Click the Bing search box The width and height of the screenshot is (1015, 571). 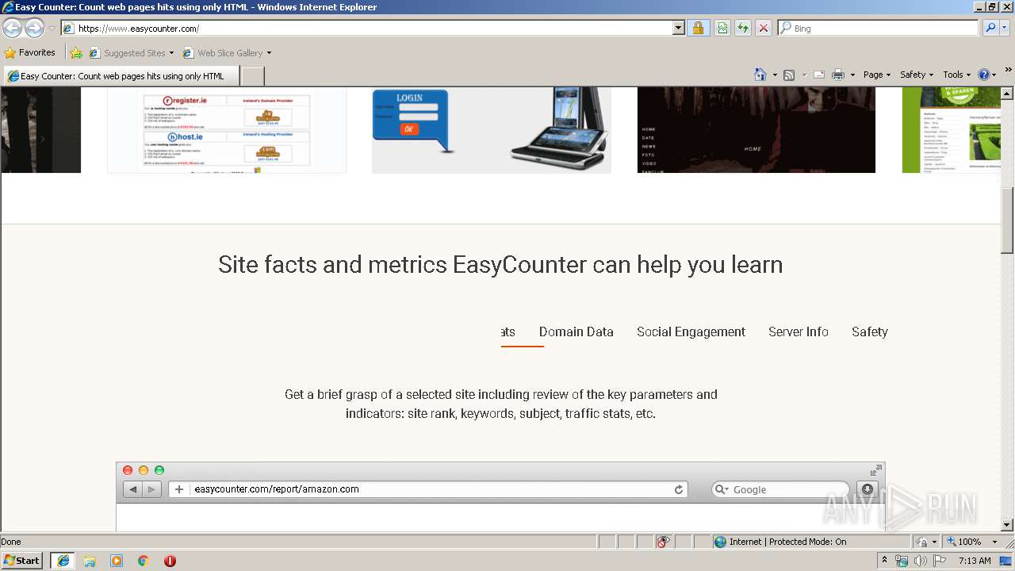coord(878,28)
